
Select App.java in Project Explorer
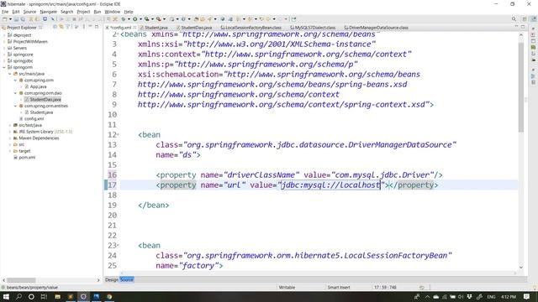38,86
